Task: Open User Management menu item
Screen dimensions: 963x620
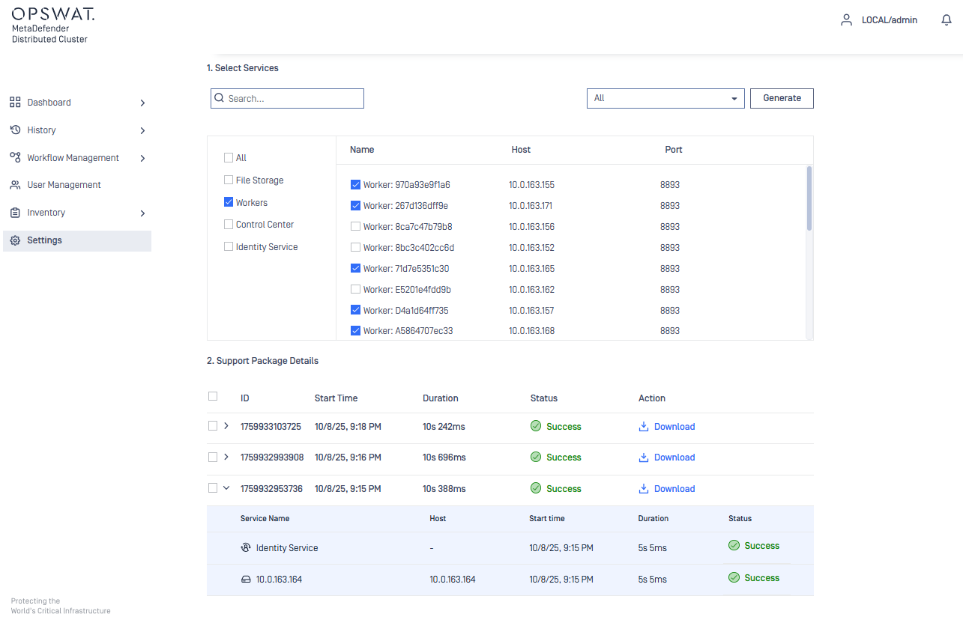Action: pos(64,185)
